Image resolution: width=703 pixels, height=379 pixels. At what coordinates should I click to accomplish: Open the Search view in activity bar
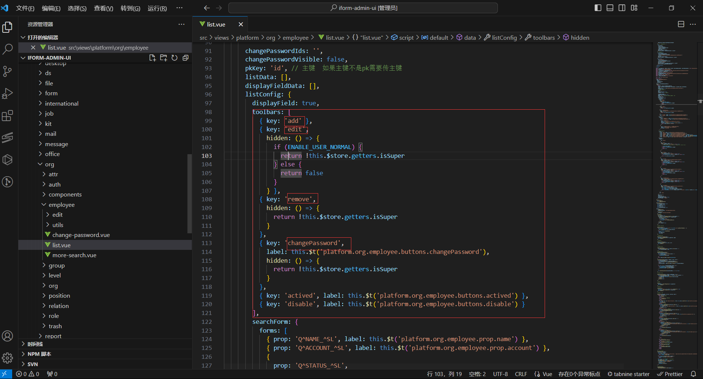7,49
